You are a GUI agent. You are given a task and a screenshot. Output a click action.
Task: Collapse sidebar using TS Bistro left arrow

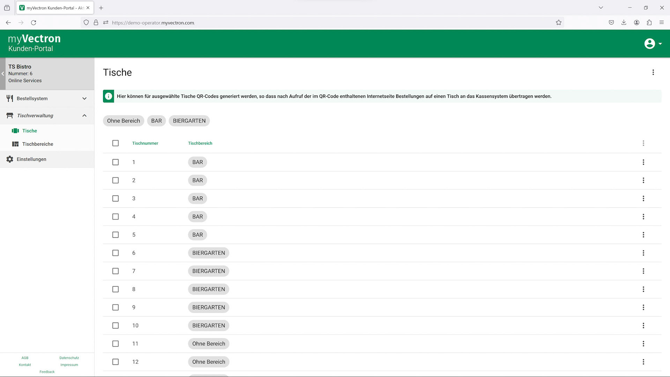pyautogui.click(x=3, y=74)
